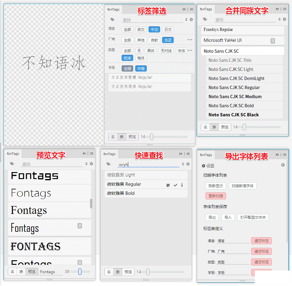Toggle the 仿宋 type tag filter
This screenshot has height=286, width=292.
(x=127, y=58)
